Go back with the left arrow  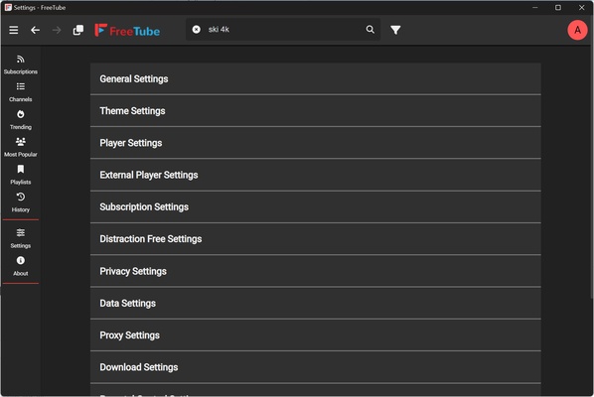tap(35, 30)
